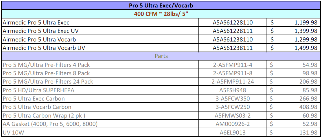The image size is (322, 138).
Task: Click the 206.98 price cell
Action: pyautogui.click(x=293, y=82)
